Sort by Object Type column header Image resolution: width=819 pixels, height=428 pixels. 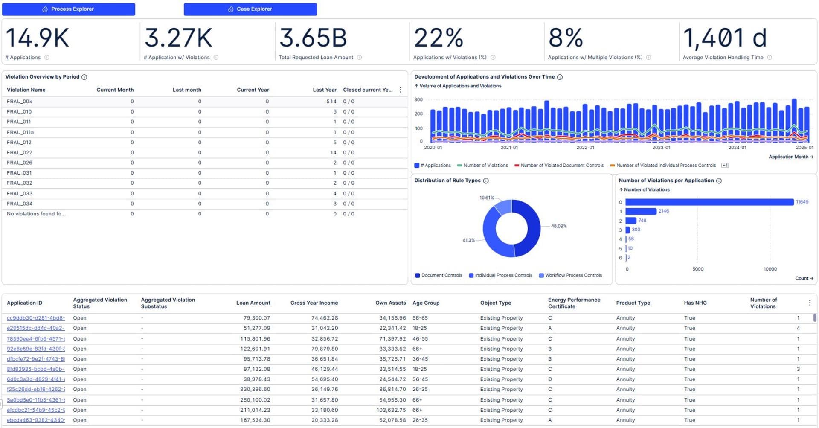coord(495,303)
